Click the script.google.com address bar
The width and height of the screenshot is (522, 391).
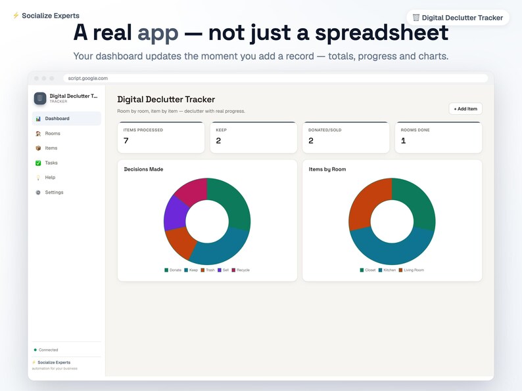pyautogui.click(x=275, y=79)
